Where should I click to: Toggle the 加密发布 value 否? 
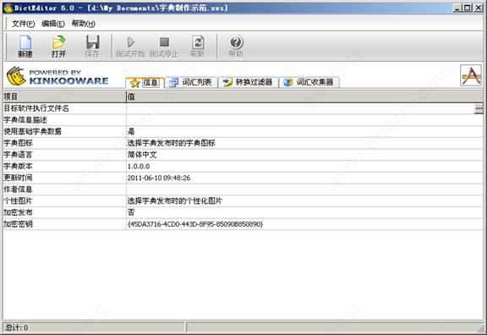click(x=131, y=212)
